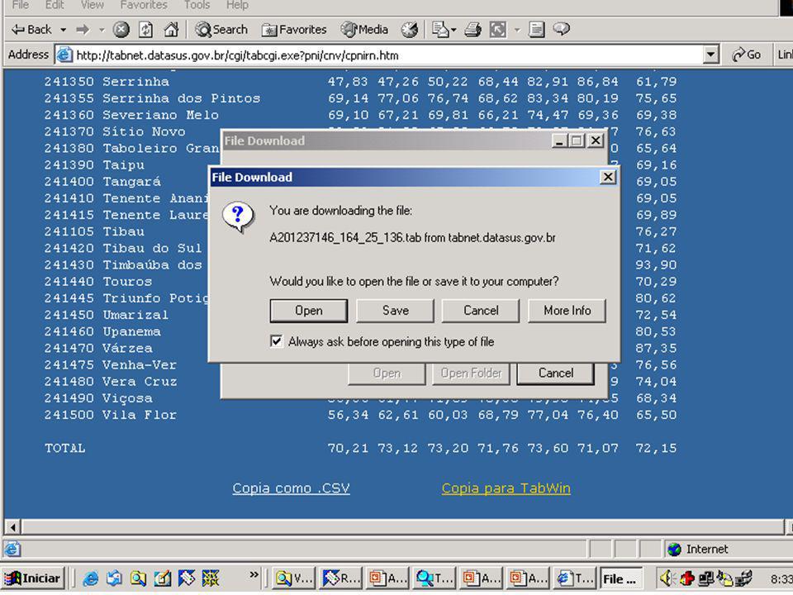The height and width of the screenshot is (595, 793).
Task: Click Open in the File Download dialog
Action: [x=308, y=311]
